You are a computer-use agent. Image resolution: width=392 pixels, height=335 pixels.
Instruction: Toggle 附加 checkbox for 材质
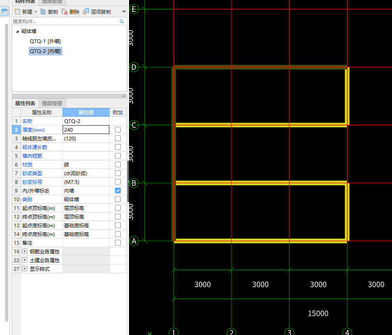118,164
